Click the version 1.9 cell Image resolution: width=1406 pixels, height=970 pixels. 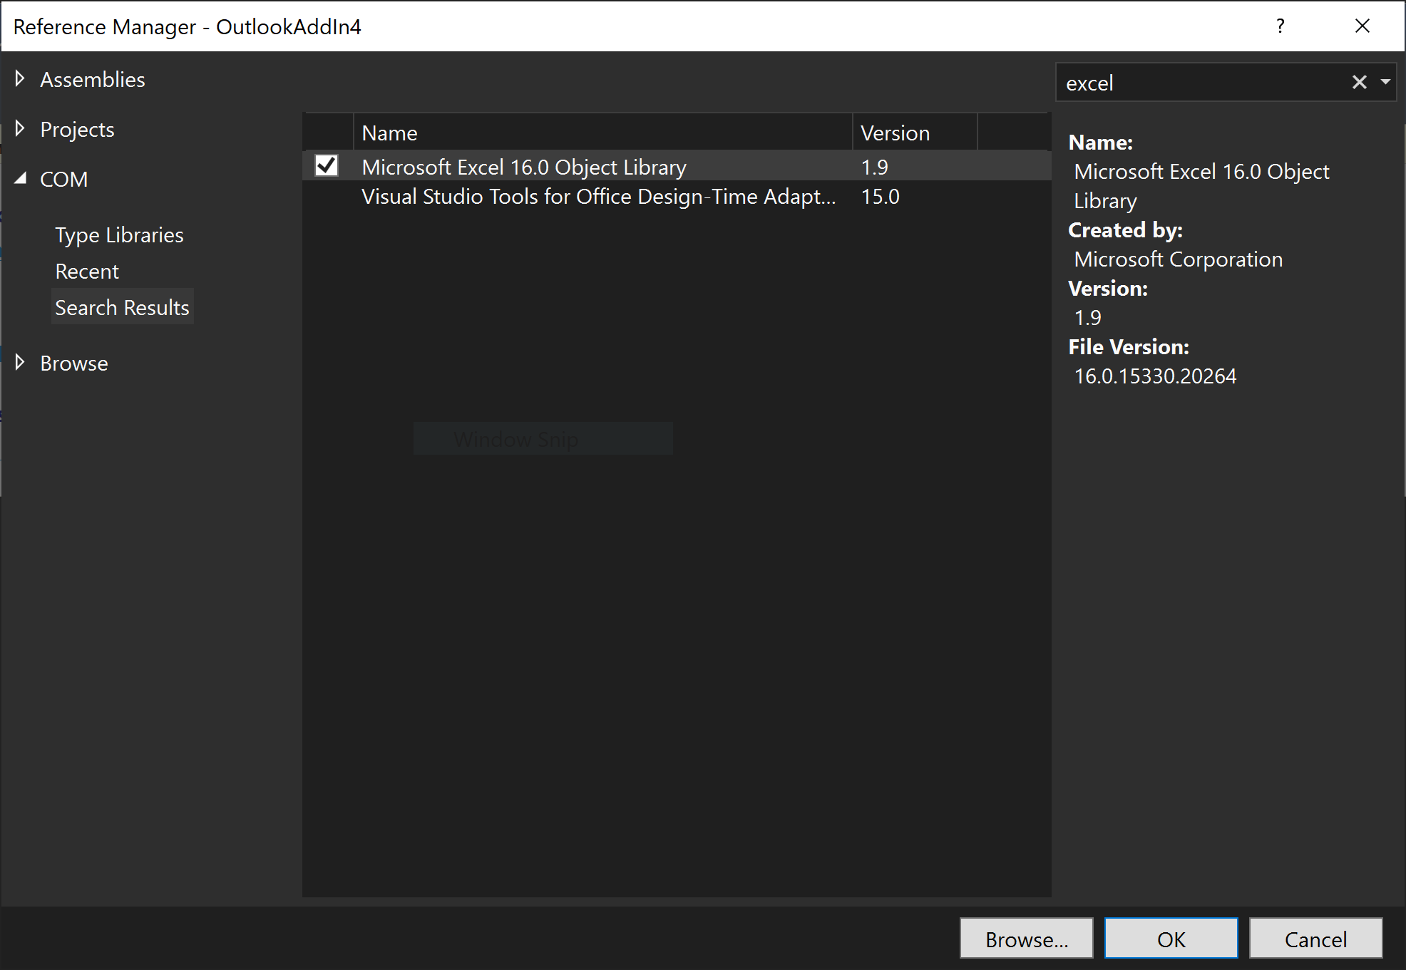point(874,167)
